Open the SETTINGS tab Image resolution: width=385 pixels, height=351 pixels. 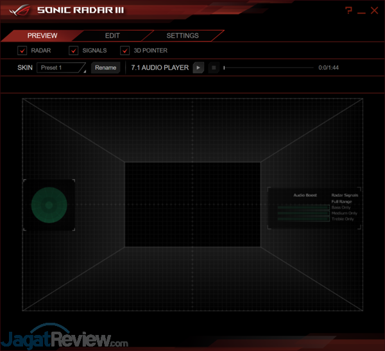pyautogui.click(x=182, y=36)
